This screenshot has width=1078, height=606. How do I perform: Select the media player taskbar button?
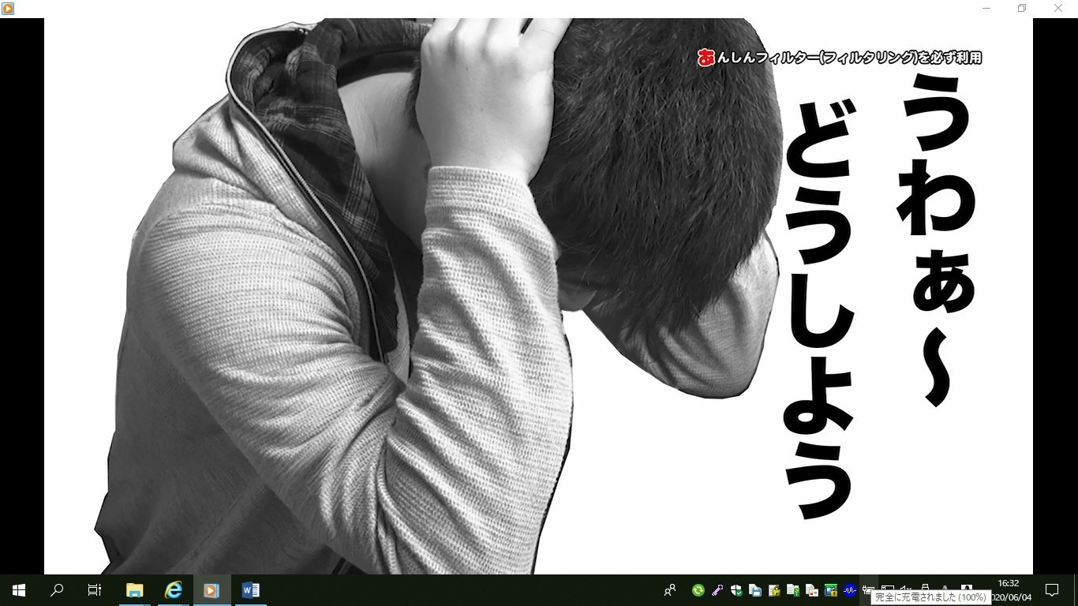[211, 590]
